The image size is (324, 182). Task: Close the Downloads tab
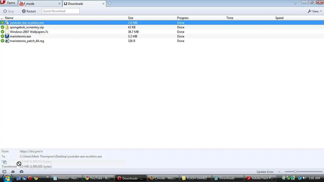click(103, 4)
